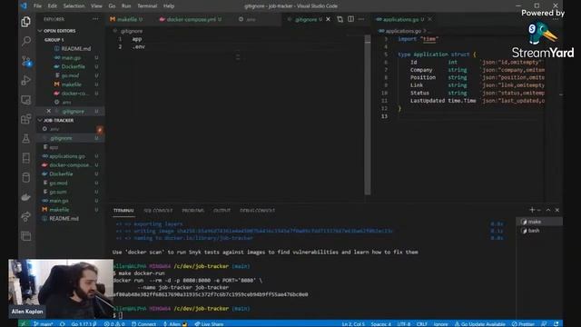Close the terminal panel
The width and height of the screenshot is (581, 327).
(x=556, y=210)
